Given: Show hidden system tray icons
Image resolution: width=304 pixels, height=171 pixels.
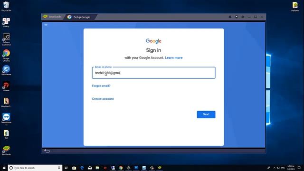Looking at the screenshot, I should point(274,168).
